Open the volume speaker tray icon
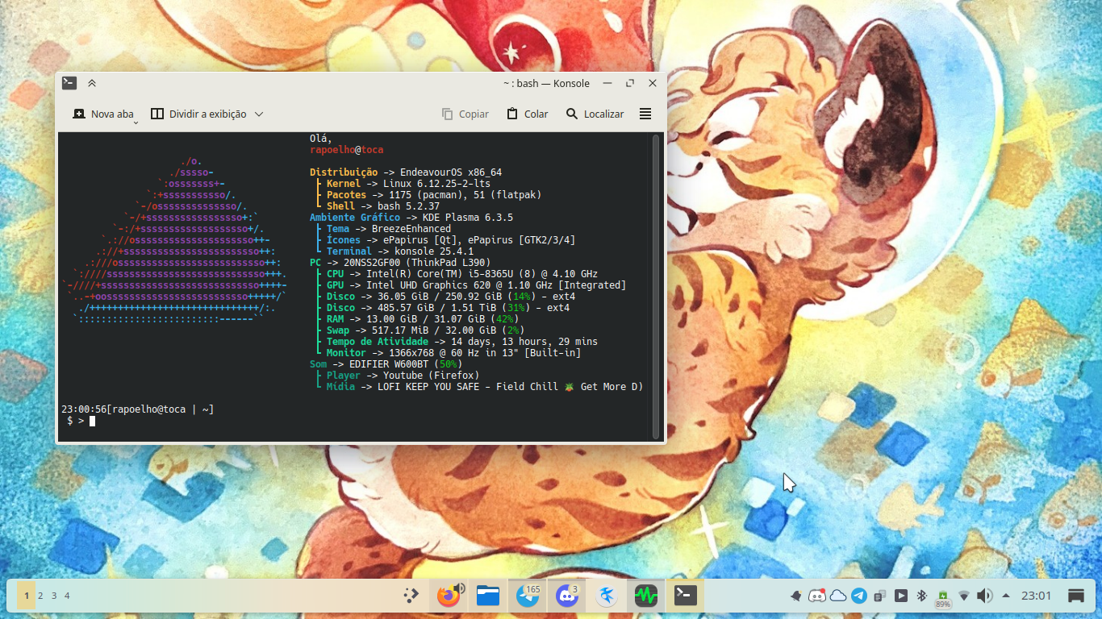1102x619 pixels. coord(984,596)
